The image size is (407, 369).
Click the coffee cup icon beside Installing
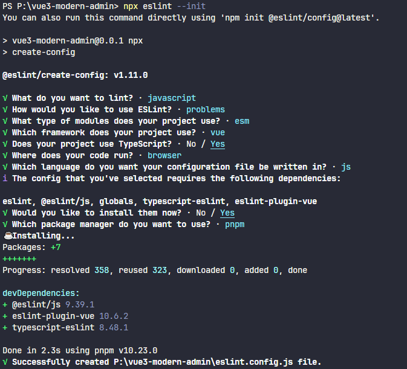pos(7,236)
